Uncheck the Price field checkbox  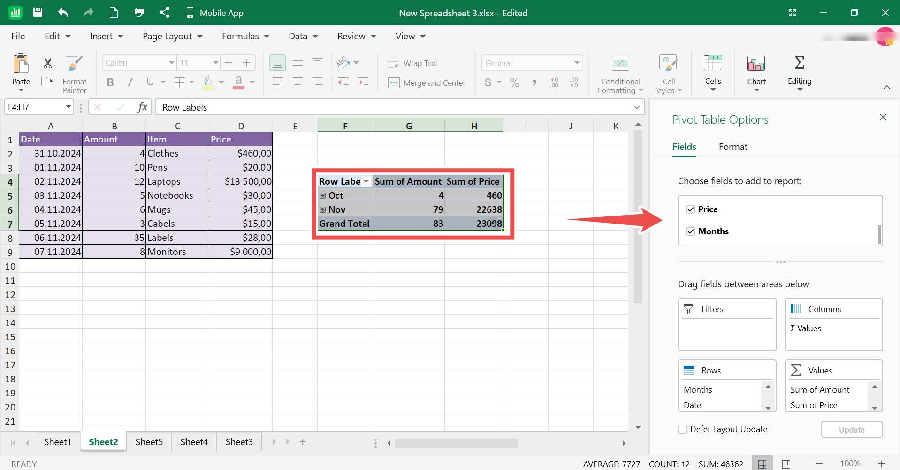point(691,209)
